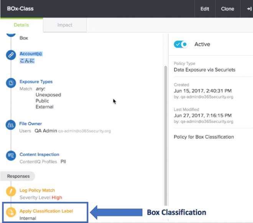Click the High severity level value
The height and width of the screenshot is (223, 253).
(57, 197)
